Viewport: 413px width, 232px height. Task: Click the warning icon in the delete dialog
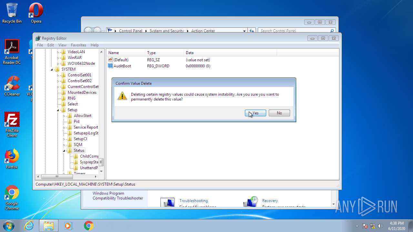(122, 95)
